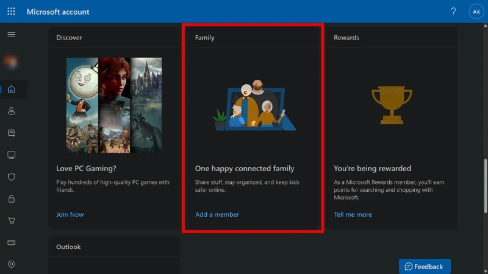This screenshot has height=274, width=488.
Task: Click the help question mark icon
Action: pyautogui.click(x=453, y=12)
